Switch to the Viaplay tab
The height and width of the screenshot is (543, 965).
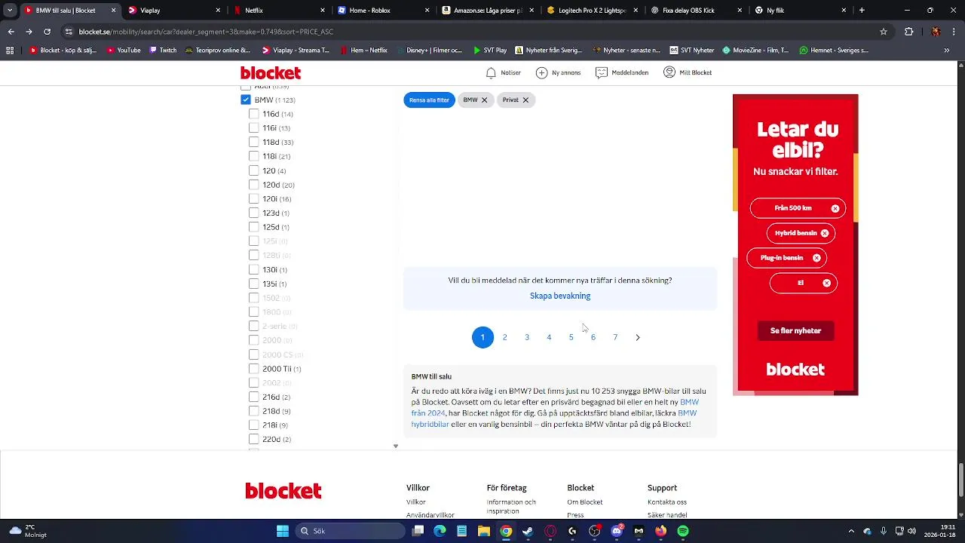click(x=175, y=11)
